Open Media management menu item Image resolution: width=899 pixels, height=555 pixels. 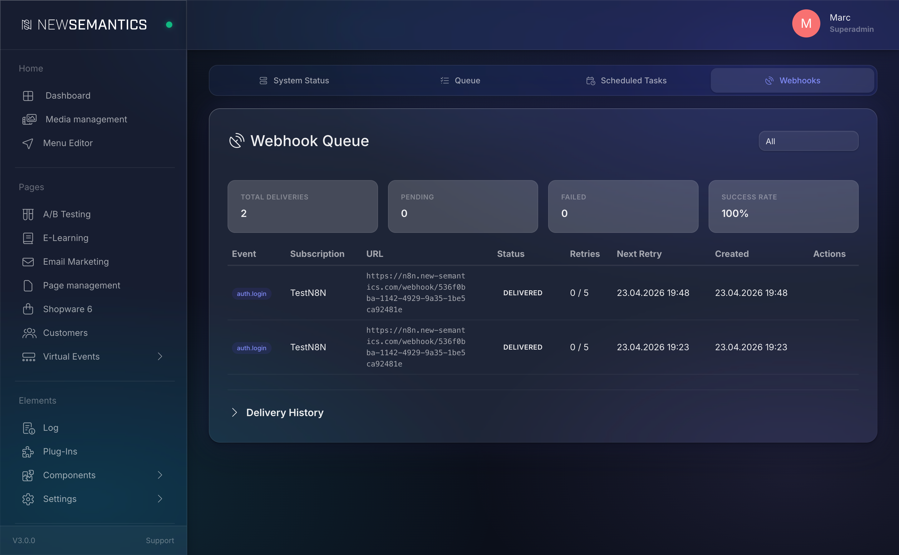[86, 119]
